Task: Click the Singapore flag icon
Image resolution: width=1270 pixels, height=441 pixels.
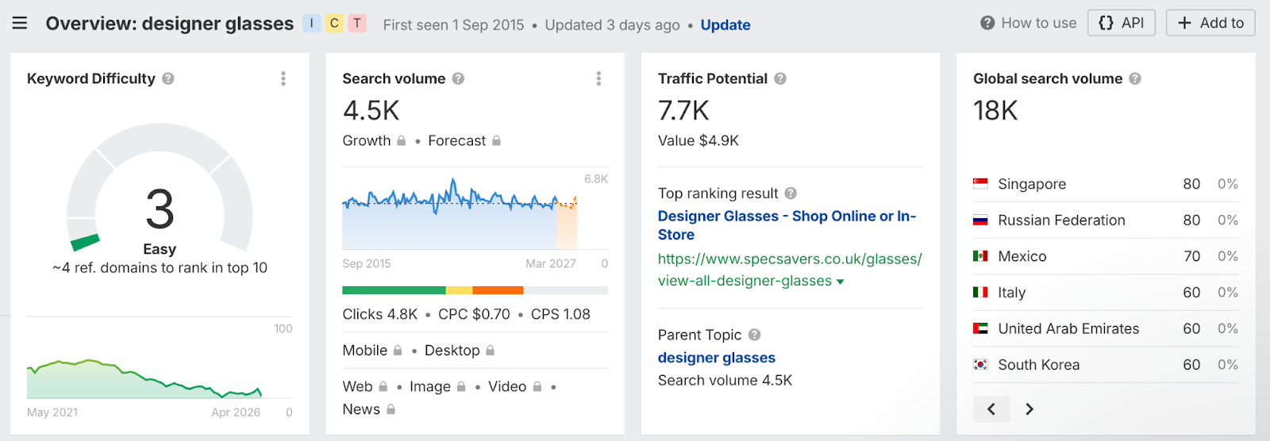Action: point(980,184)
